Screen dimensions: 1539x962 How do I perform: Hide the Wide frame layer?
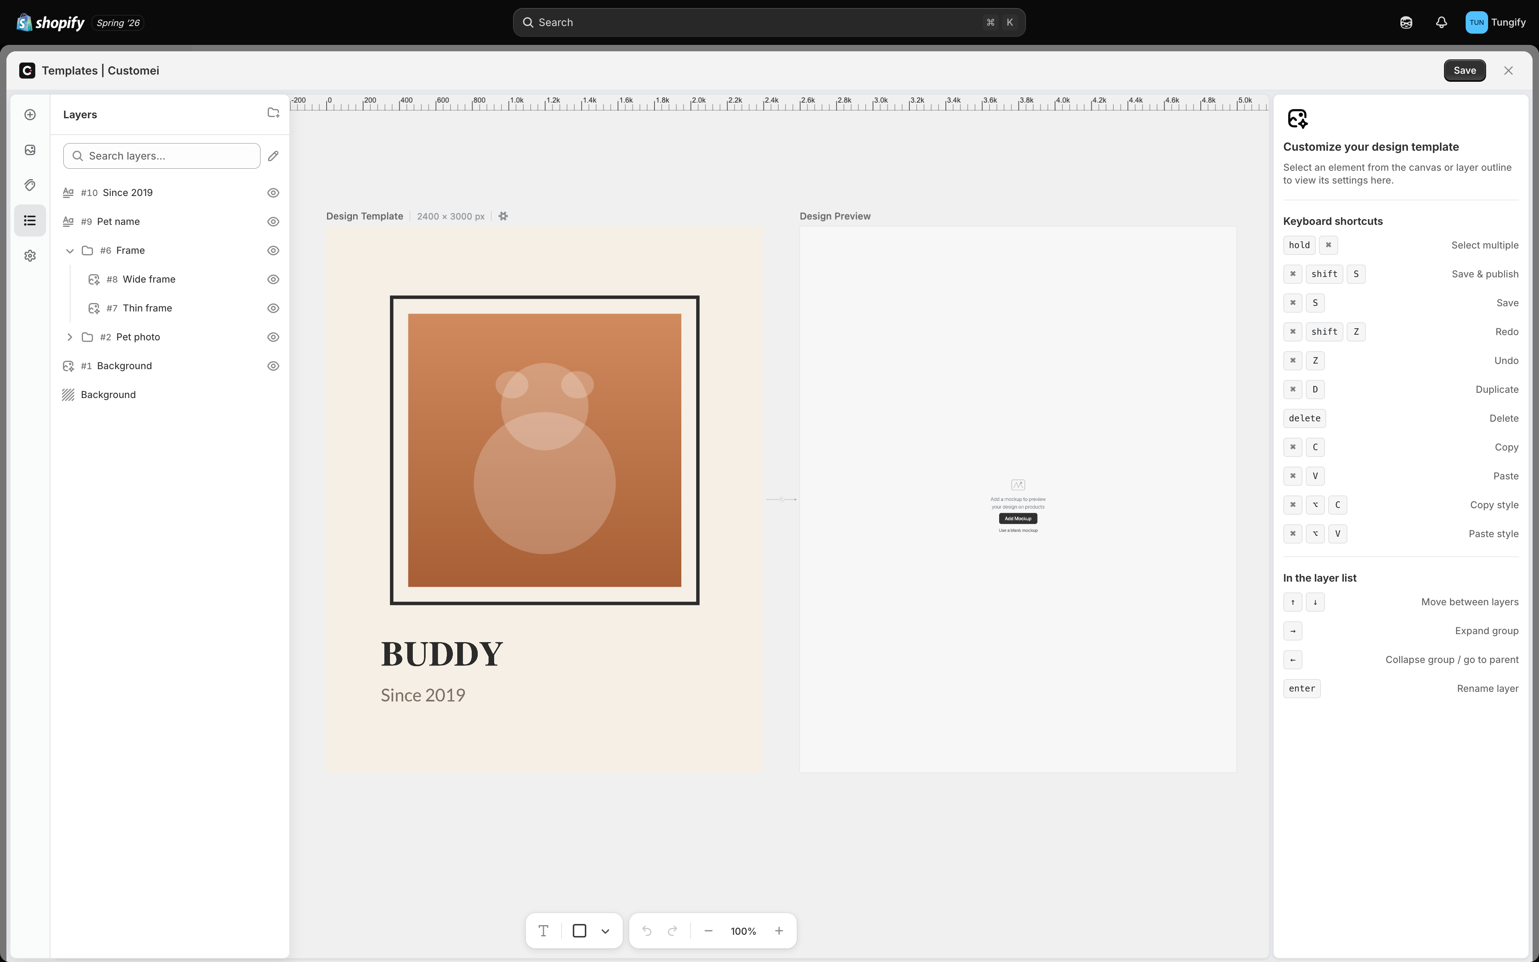pyautogui.click(x=273, y=279)
